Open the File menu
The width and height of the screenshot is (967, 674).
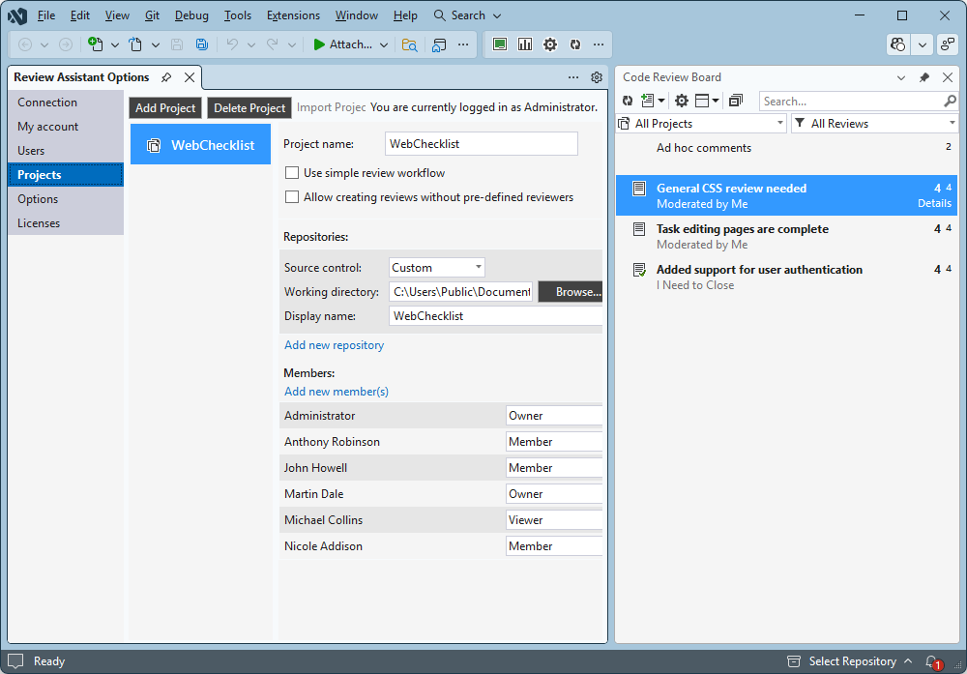[46, 15]
